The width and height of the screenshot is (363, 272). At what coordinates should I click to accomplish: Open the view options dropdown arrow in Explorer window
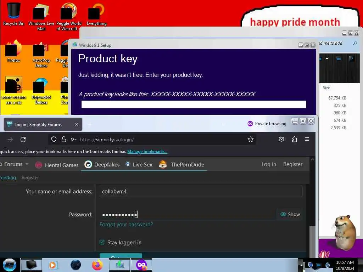click(x=327, y=59)
